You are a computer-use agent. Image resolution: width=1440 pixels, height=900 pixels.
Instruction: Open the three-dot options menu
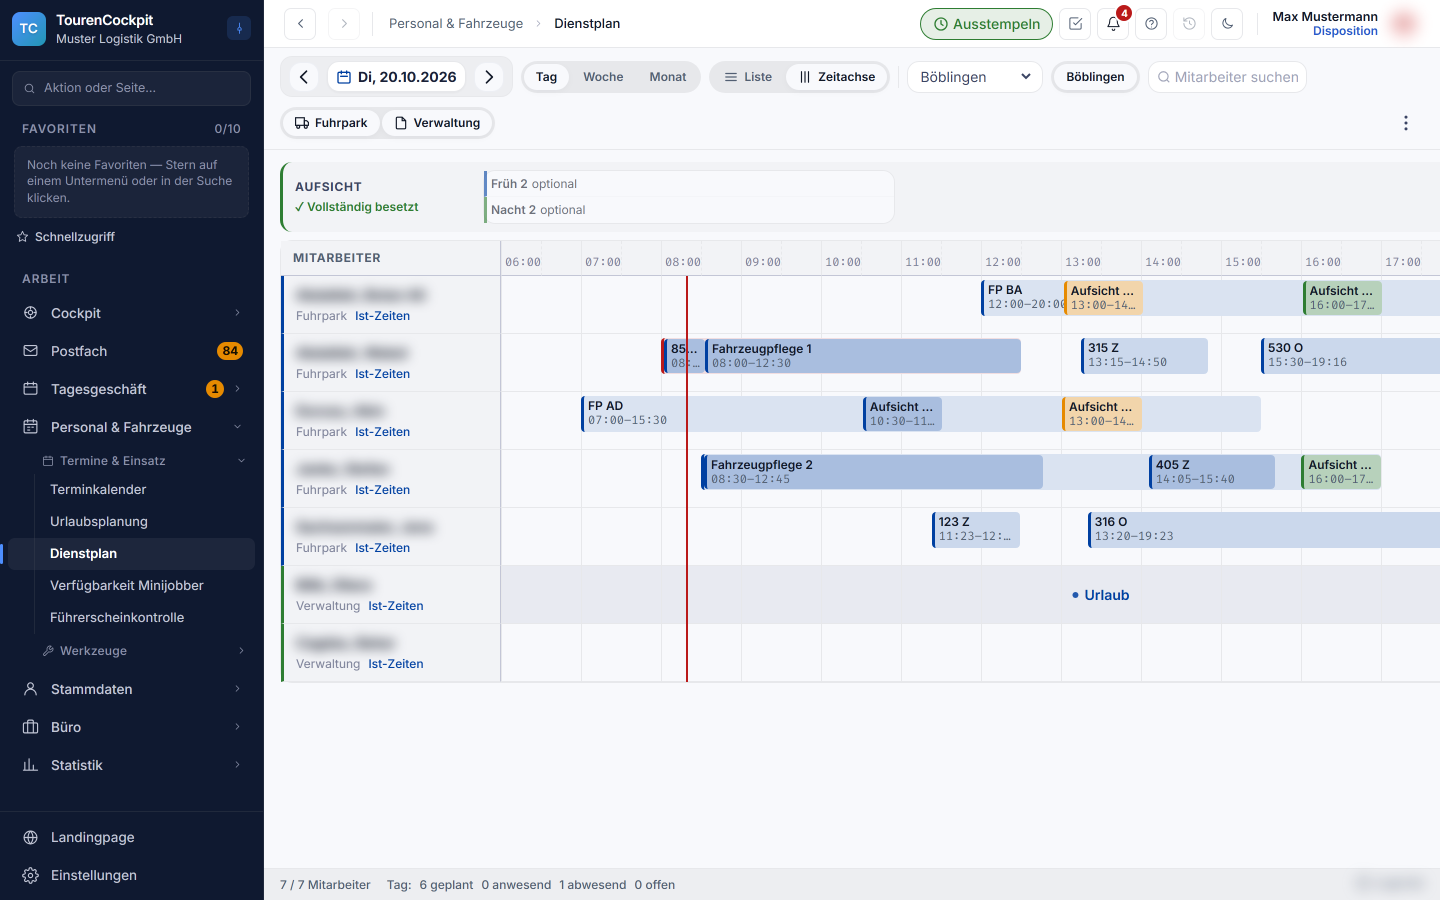[1405, 123]
